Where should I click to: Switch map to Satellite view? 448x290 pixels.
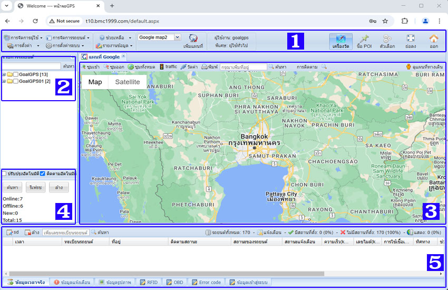click(128, 82)
